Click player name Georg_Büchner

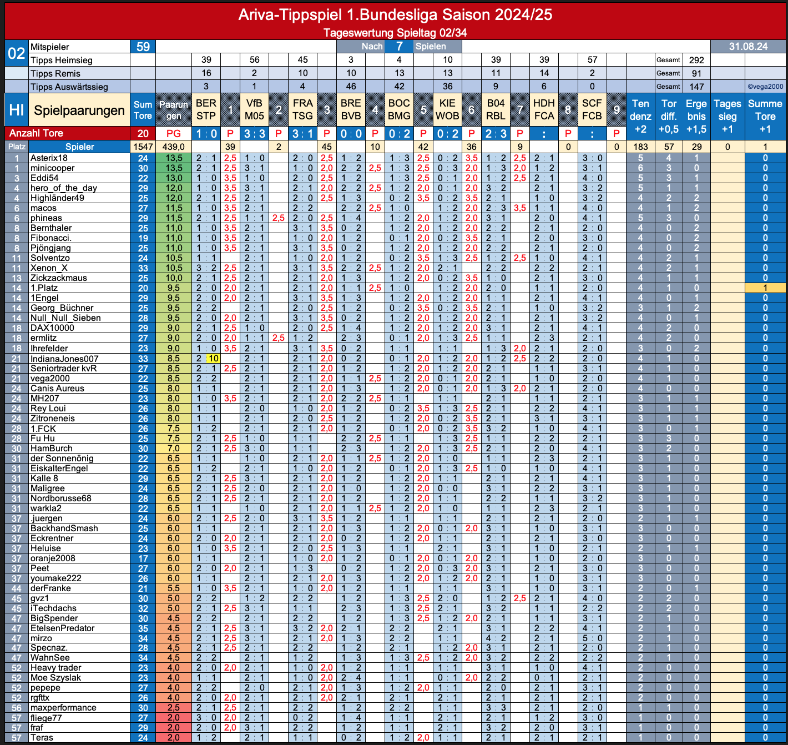(62, 308)
